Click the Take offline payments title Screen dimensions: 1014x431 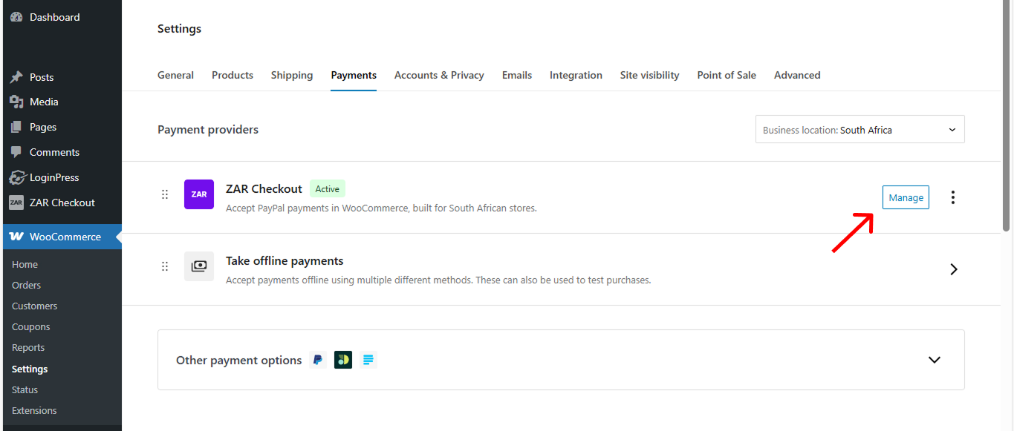coord(285,260)
